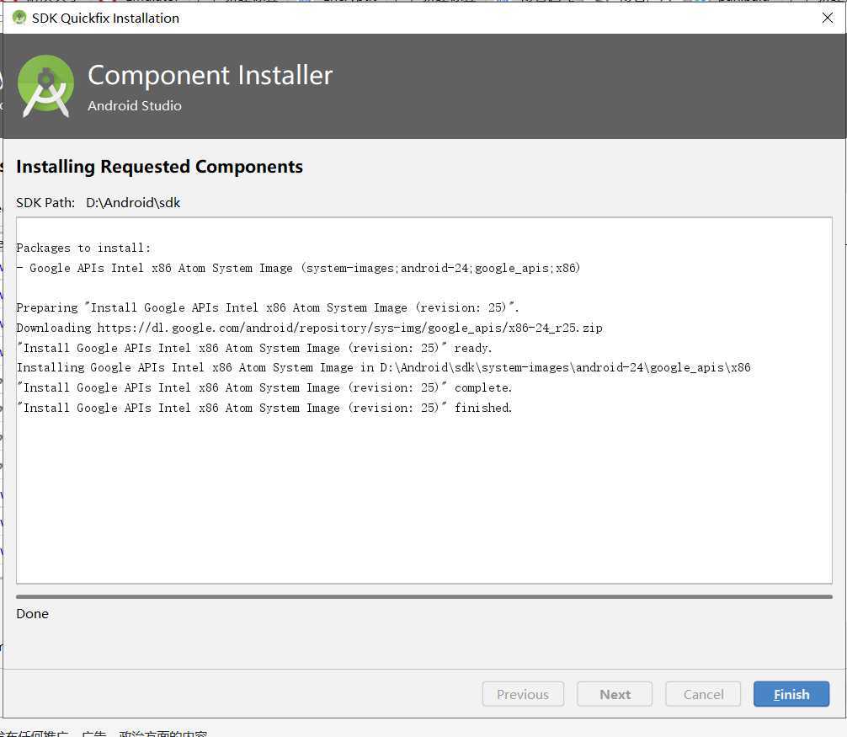Click the log line ending with 'finished.'

point(264,408)
